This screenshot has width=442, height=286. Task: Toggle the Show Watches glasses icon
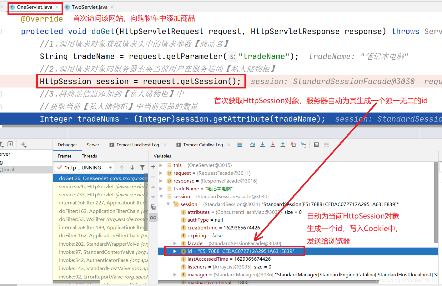[153, 218]
